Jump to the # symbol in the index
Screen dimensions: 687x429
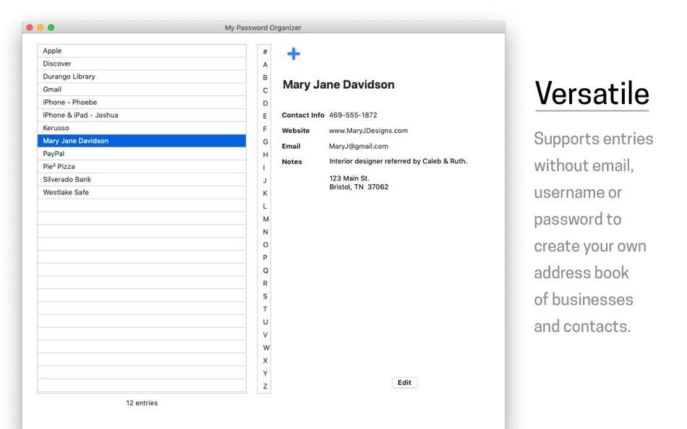point(264,51)
